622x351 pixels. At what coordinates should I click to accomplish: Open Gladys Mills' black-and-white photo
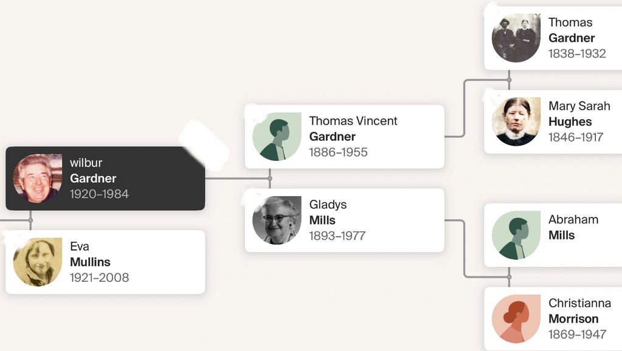[x=277, y=220]
